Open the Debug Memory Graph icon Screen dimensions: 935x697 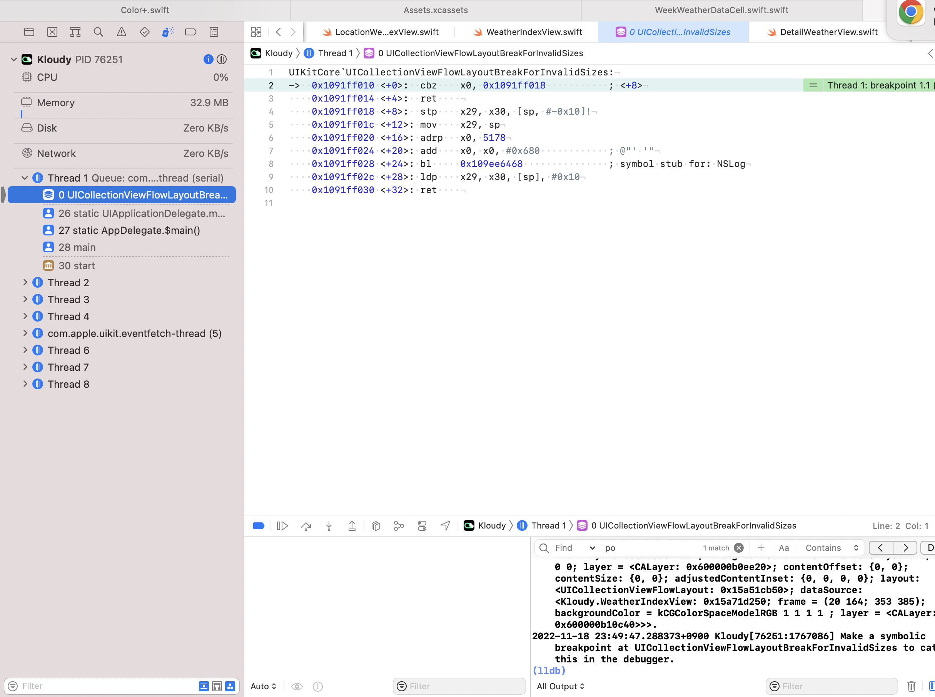[399, 526]
